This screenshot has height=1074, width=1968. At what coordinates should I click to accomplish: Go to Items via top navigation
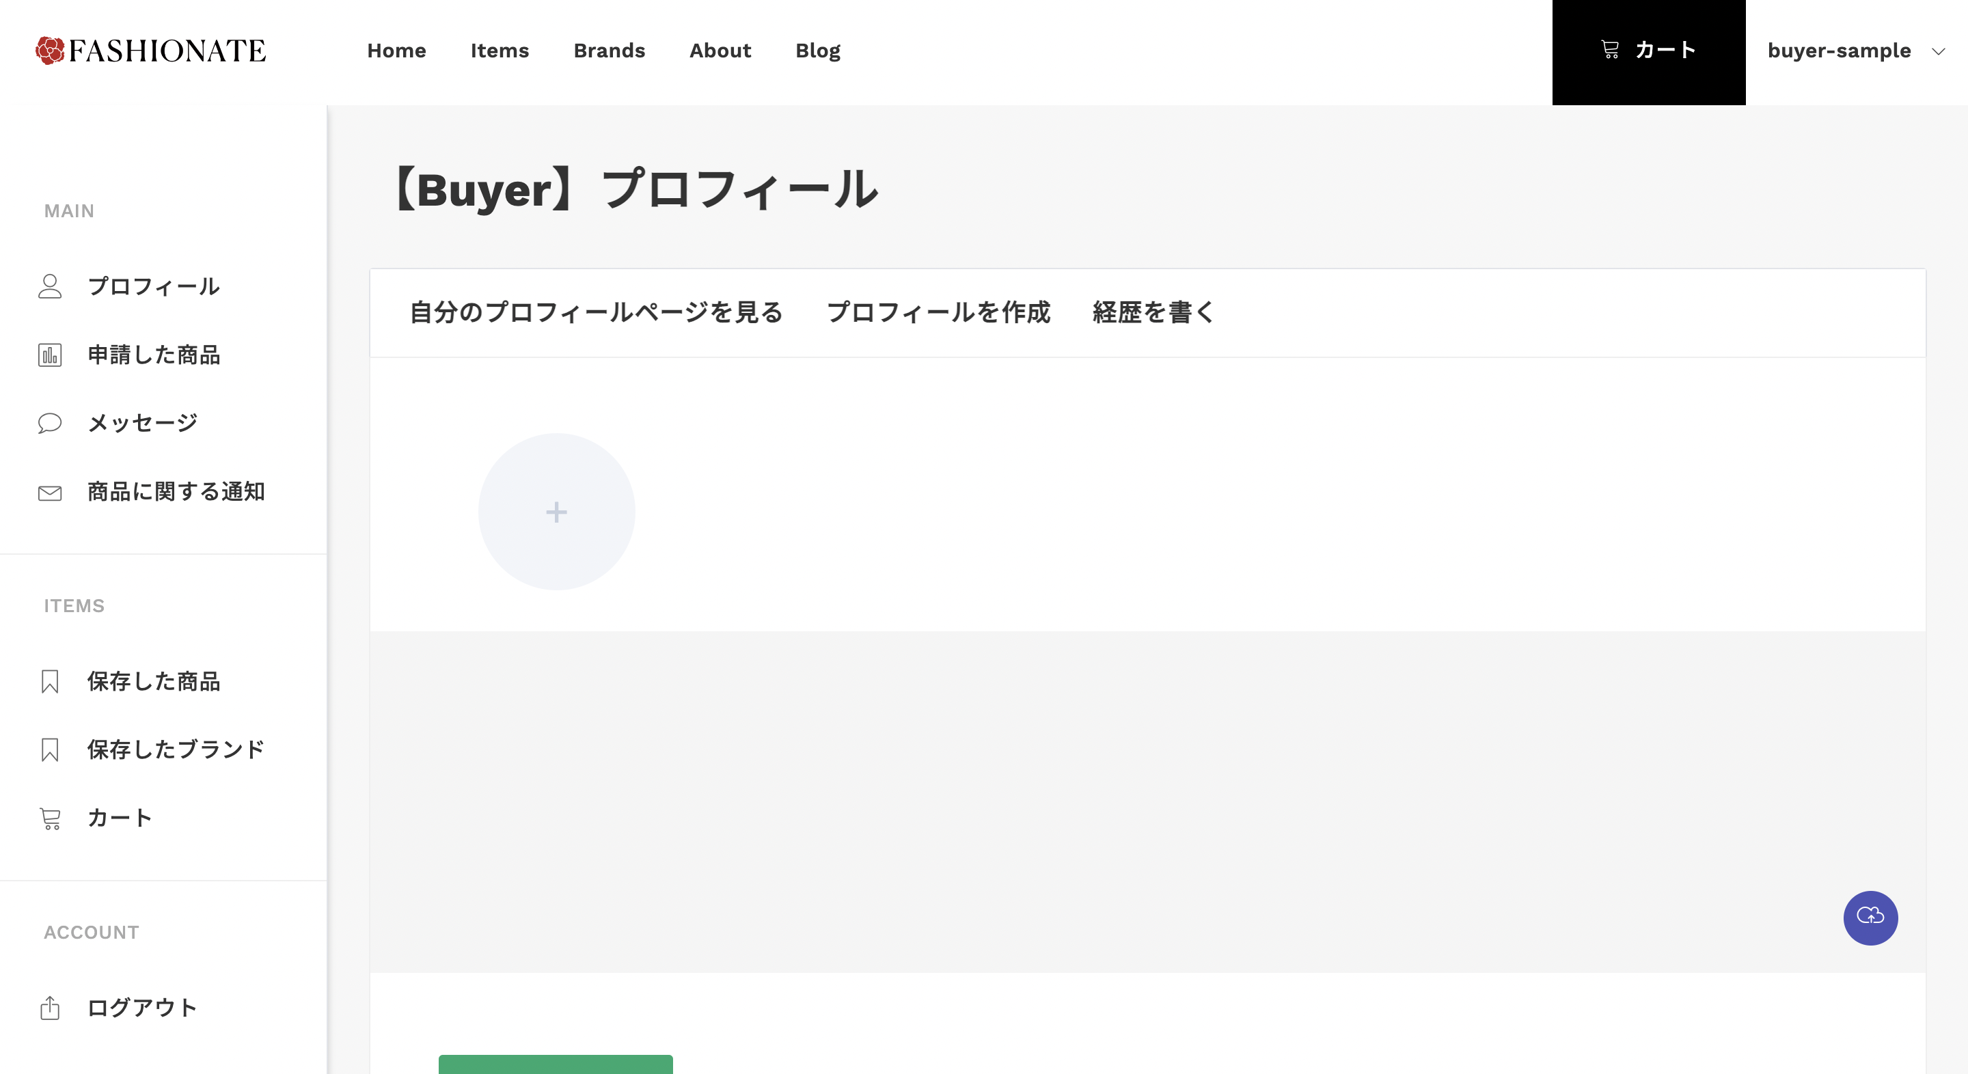tap(500, 51)
